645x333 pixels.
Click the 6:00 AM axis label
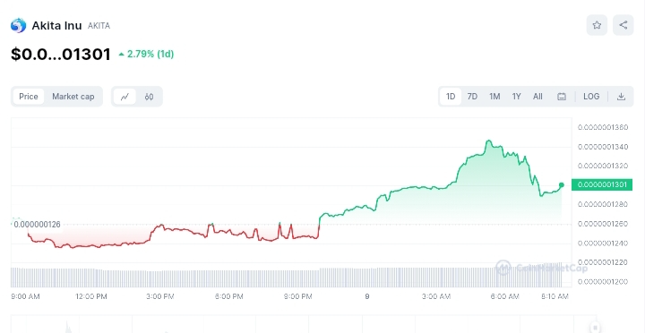tap(504, 296)
